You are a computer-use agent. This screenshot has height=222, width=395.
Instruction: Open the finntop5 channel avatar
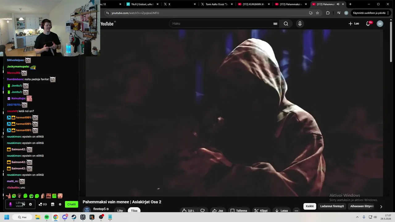[87, 210]
